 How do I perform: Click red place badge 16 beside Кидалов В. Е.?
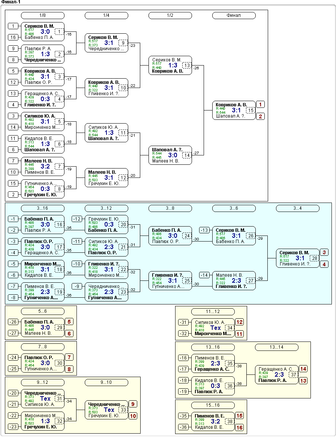click(x=239, y=427)
